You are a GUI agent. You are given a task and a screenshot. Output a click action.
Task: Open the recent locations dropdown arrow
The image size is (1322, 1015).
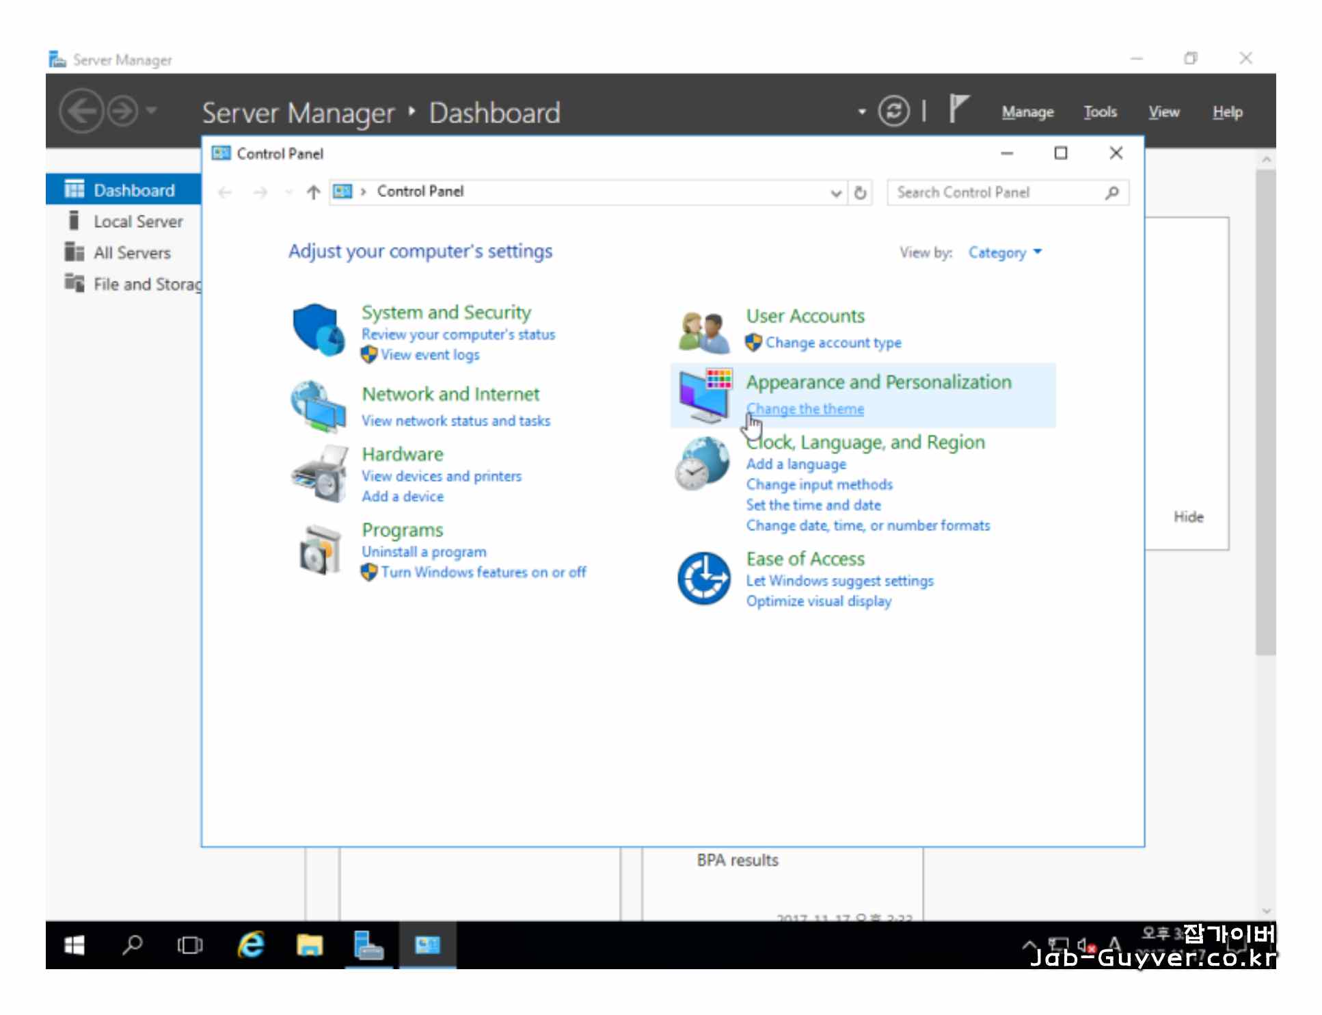(x=288, y=193)
